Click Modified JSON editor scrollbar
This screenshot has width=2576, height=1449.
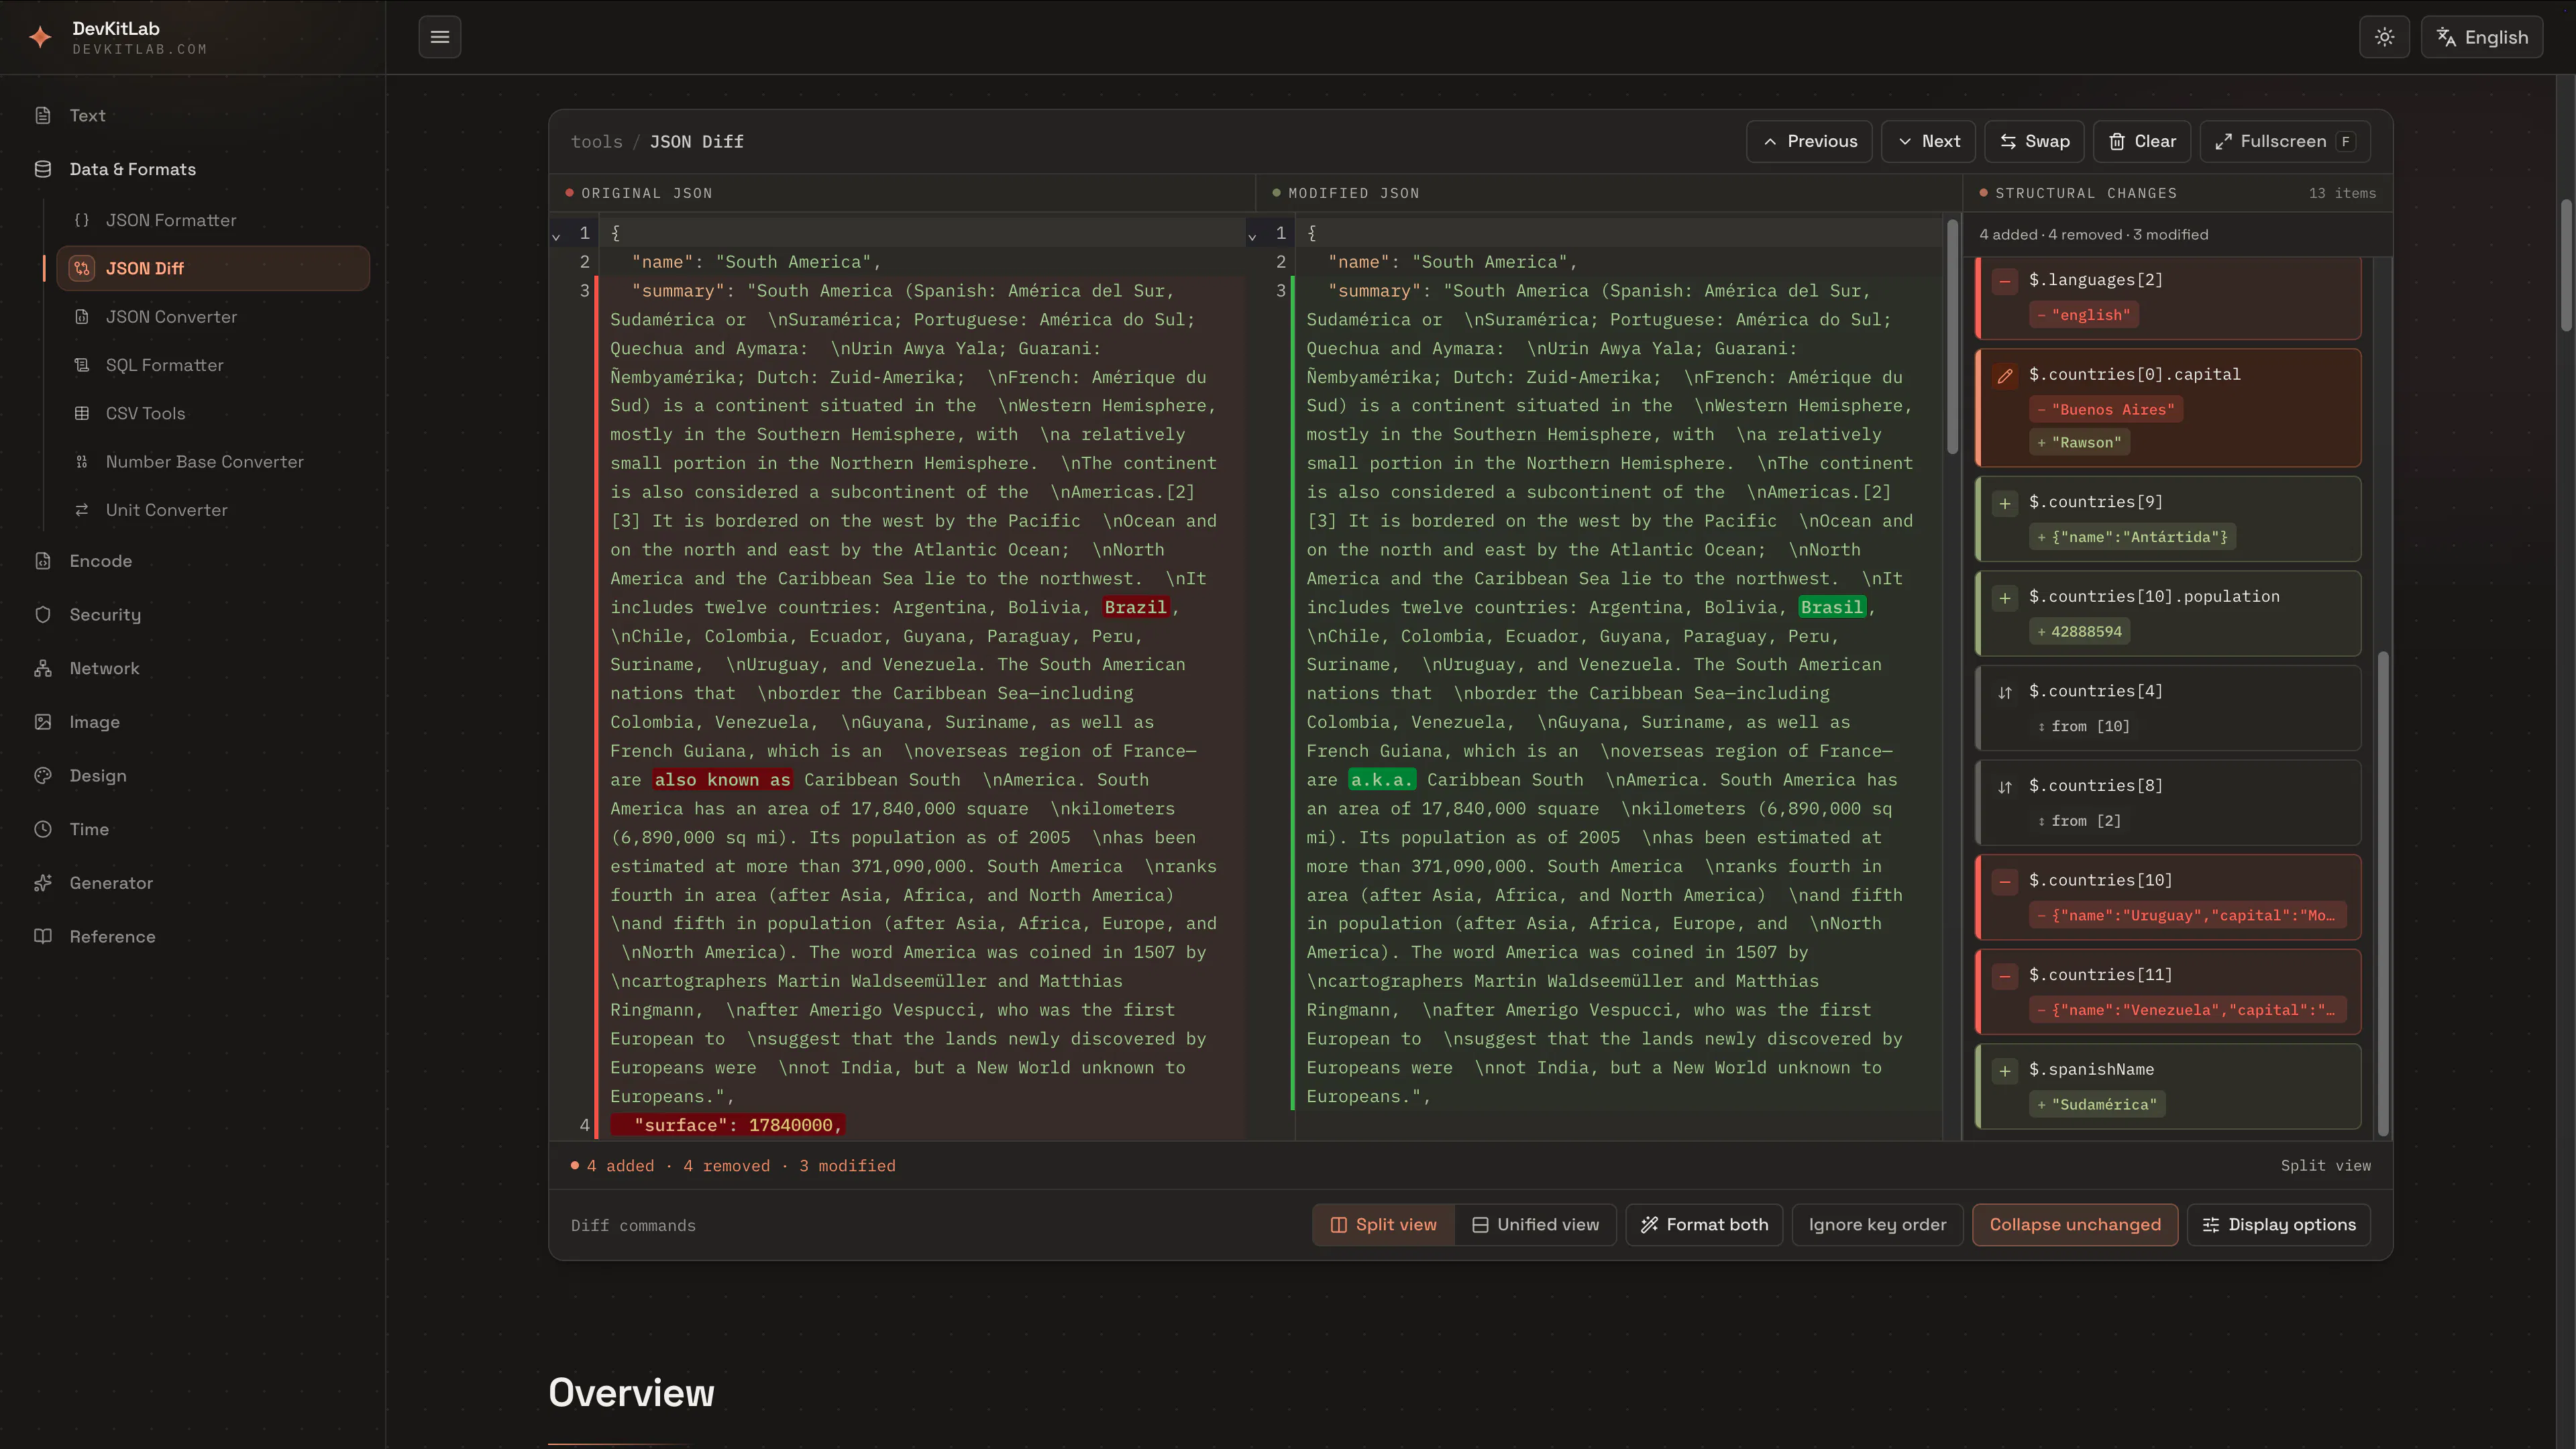click(x=1952, y=337)
